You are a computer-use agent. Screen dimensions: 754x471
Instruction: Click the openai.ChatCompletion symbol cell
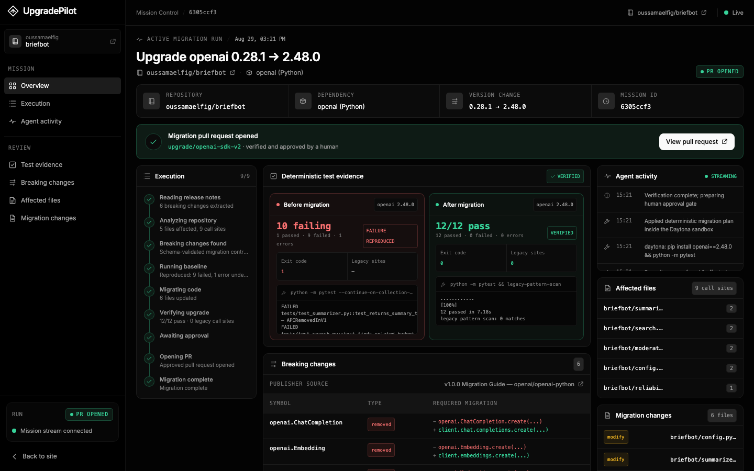tap(306, 423)
